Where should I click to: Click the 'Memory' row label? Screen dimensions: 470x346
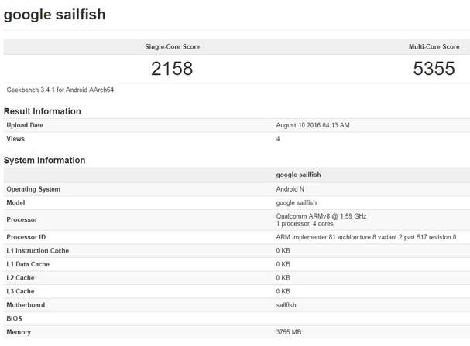pos(19,332)
